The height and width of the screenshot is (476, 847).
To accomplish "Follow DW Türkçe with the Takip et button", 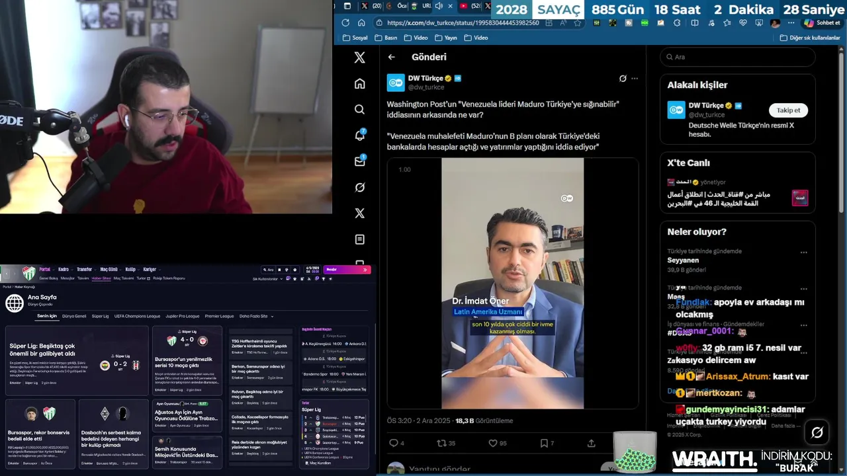I will click(788, 110).
